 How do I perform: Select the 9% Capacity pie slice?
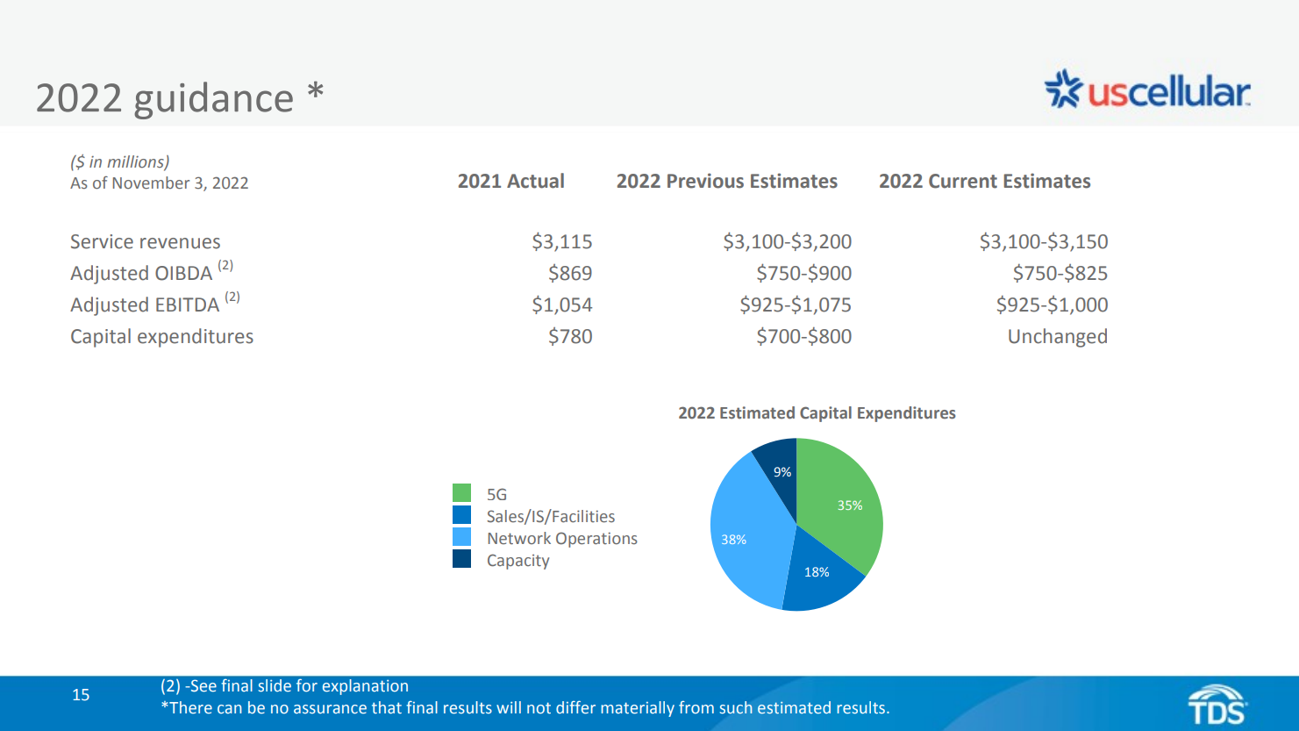(x=778, y=465)
